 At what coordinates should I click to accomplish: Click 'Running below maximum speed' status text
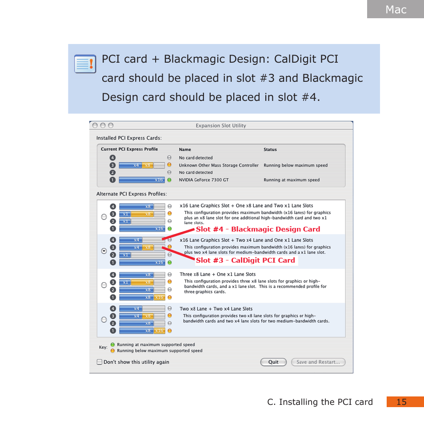click(296, 165)
